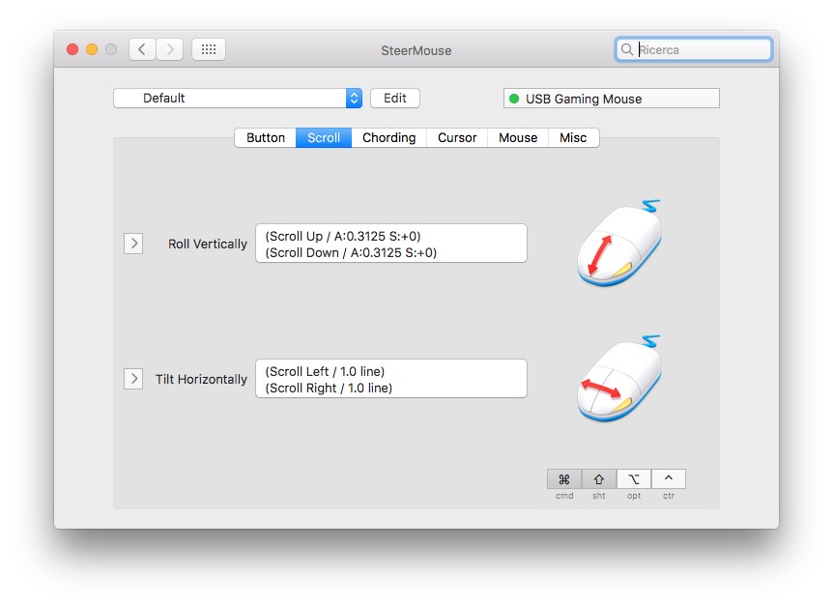Click the horizontal tilt mouse illustration
Screen dimensions: 833x606
[620, 378]
